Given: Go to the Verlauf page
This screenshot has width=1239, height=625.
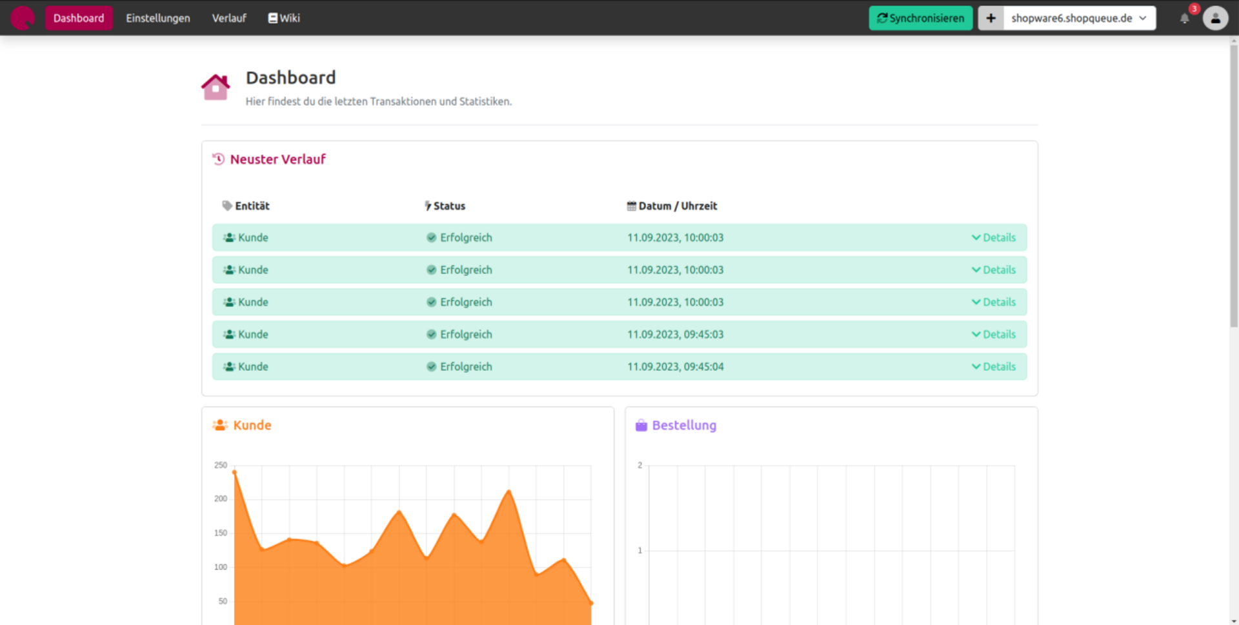Looking at the screenshot, I should (x=228, y=18).
